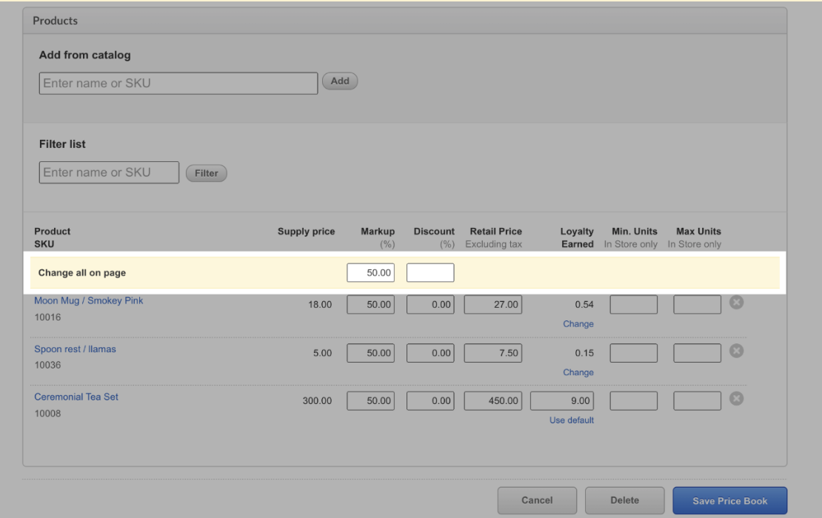The image size is (822, 518).
Task: Click the Filter button
Action: click(206, 173)
